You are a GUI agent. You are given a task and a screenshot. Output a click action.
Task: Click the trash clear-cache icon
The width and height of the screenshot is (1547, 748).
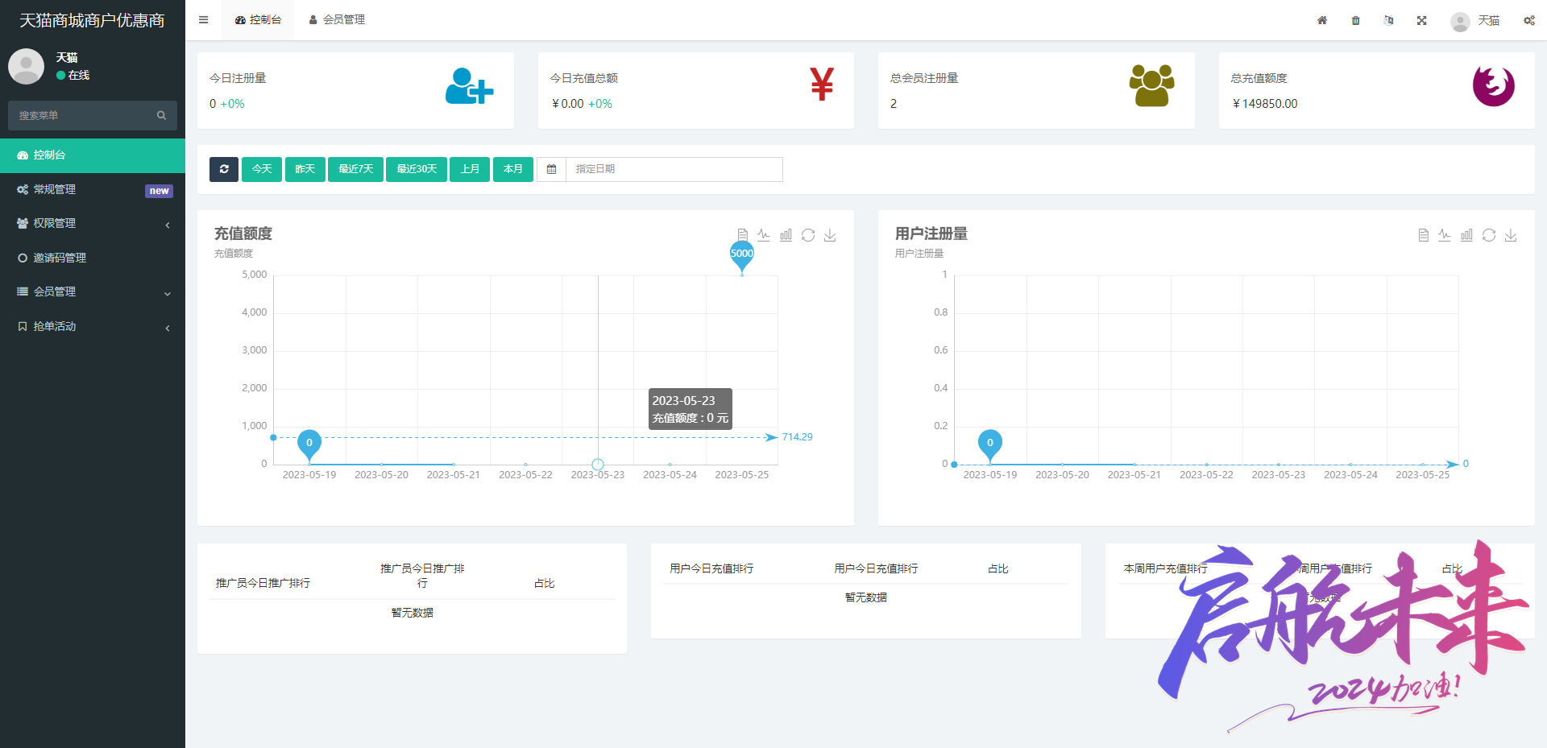click(x=1355, y=20)
